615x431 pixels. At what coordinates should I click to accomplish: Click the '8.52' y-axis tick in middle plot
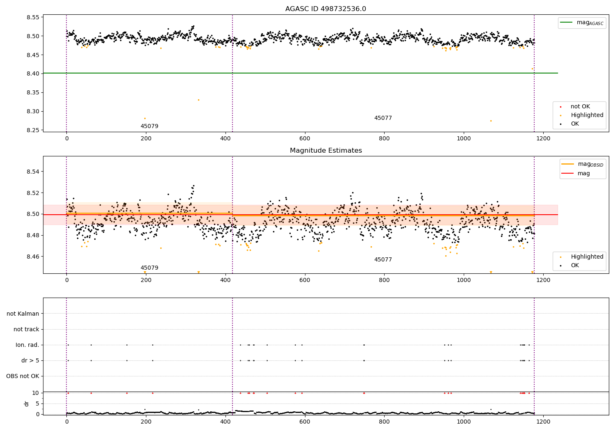coord(33,193)
